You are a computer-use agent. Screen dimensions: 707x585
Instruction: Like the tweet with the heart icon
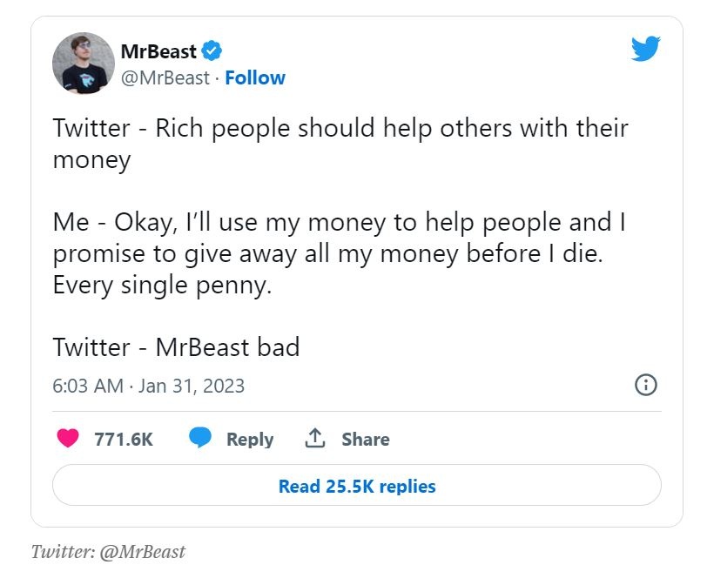coord(67,439)
